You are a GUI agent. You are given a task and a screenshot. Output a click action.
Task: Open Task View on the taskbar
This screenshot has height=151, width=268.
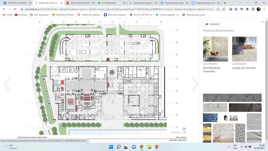[126, 147]
